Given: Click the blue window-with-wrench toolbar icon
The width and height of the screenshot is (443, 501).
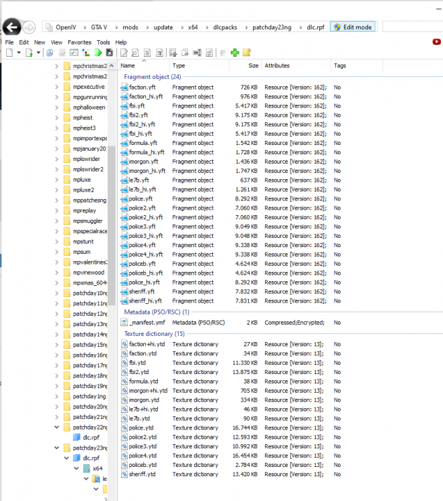Looking at the screenshot, I should click(x=50, y=53).
